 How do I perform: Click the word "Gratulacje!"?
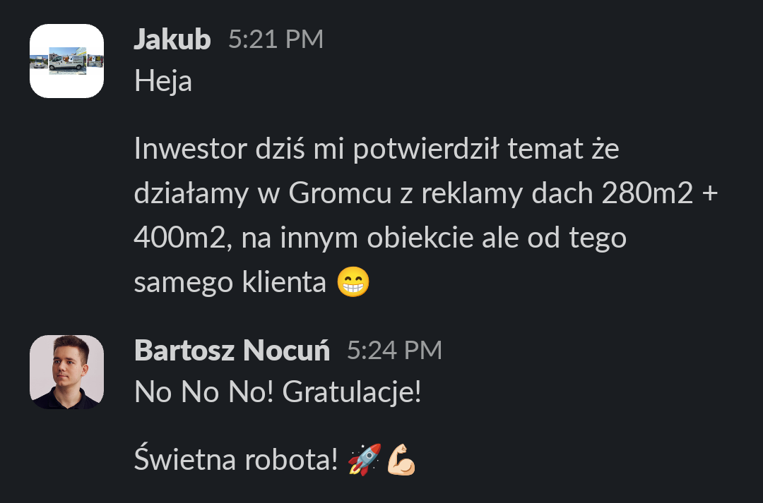point(352,392)
